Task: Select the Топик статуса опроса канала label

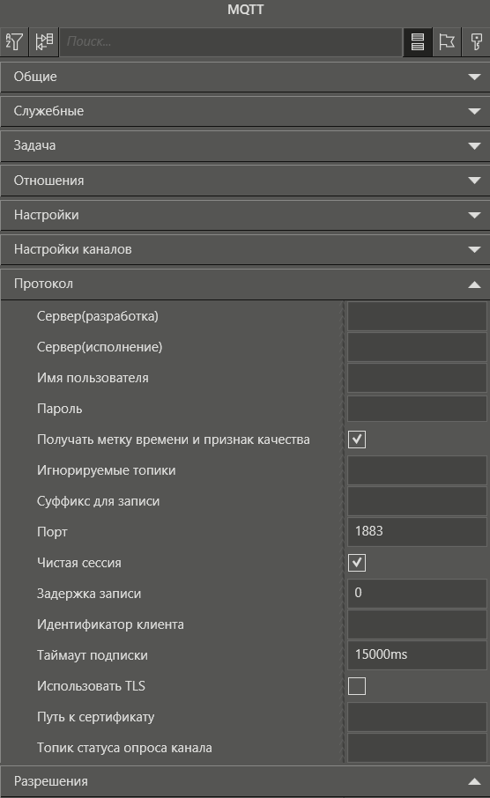Action: click(124, 748)
